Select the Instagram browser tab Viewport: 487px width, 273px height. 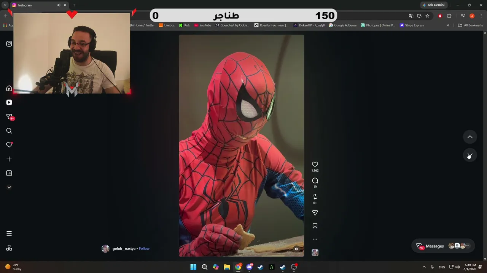tap(39, 5)
